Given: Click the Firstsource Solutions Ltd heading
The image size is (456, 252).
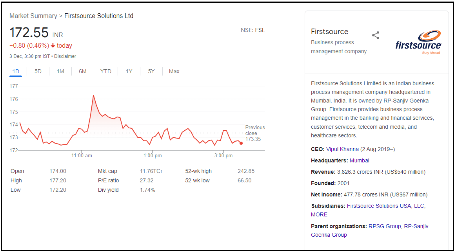Looking at the screenshot, I should 99,16.
